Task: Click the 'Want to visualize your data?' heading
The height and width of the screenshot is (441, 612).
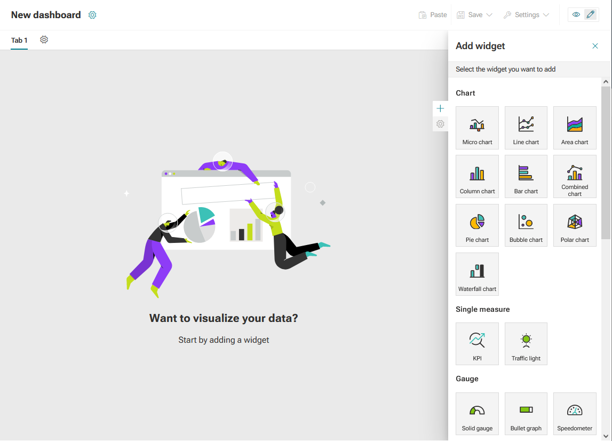Action: [224, 318]
